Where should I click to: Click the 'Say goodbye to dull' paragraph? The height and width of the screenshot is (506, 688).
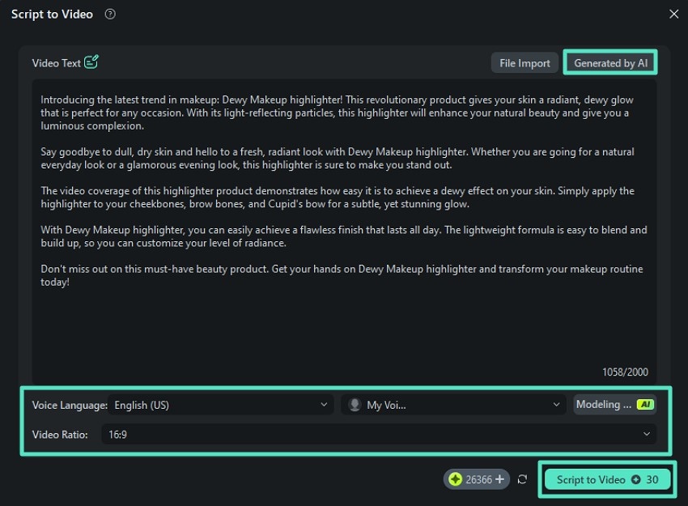point(338,159)
